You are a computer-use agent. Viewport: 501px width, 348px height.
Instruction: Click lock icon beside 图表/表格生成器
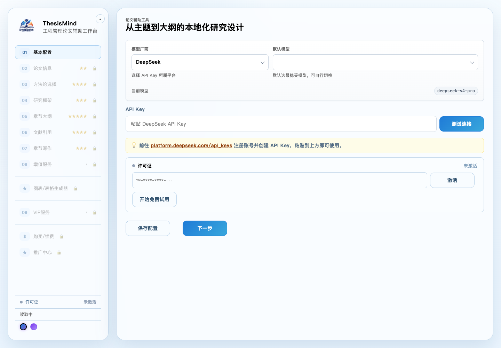(x=75, y=189)
